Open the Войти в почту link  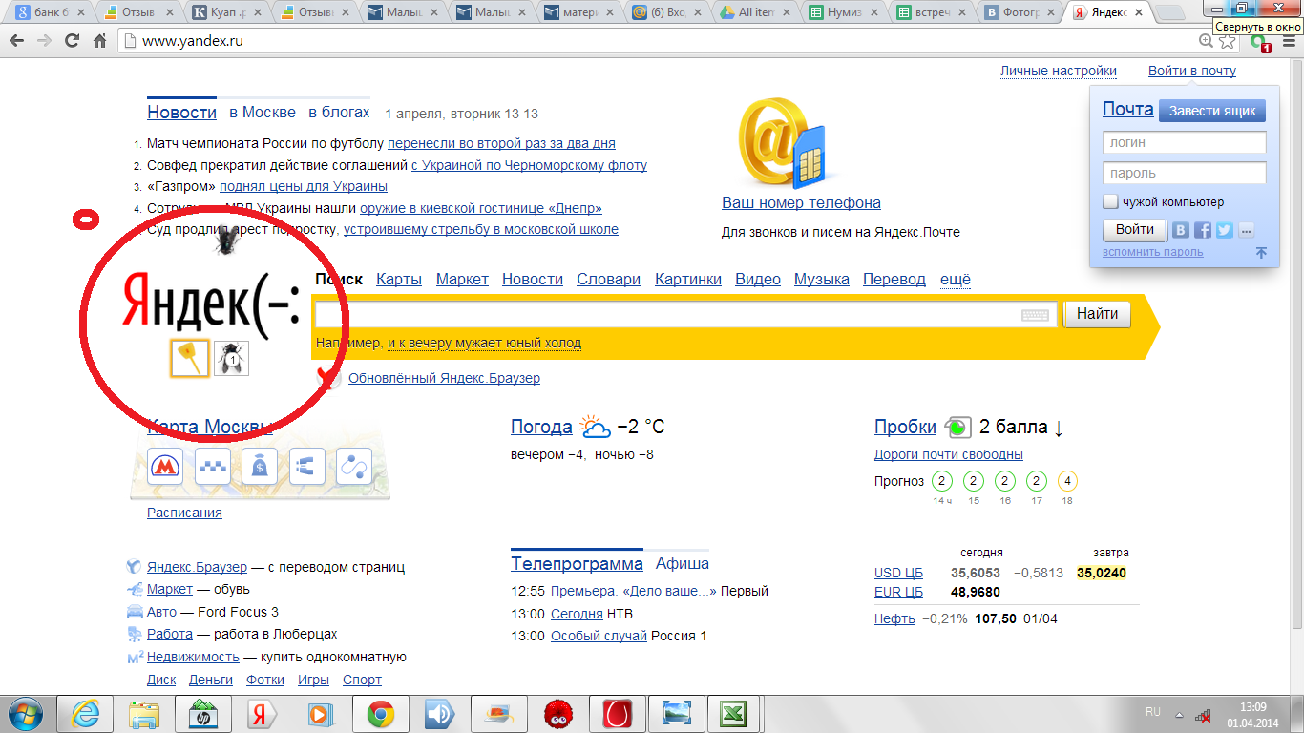coord(1192,71)
